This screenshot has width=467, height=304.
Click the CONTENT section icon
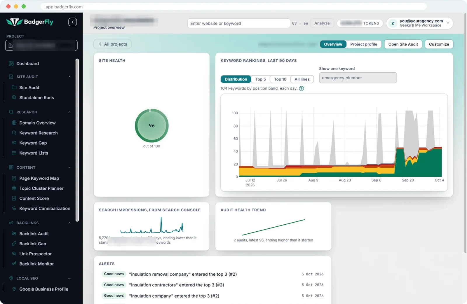point(11,167)
